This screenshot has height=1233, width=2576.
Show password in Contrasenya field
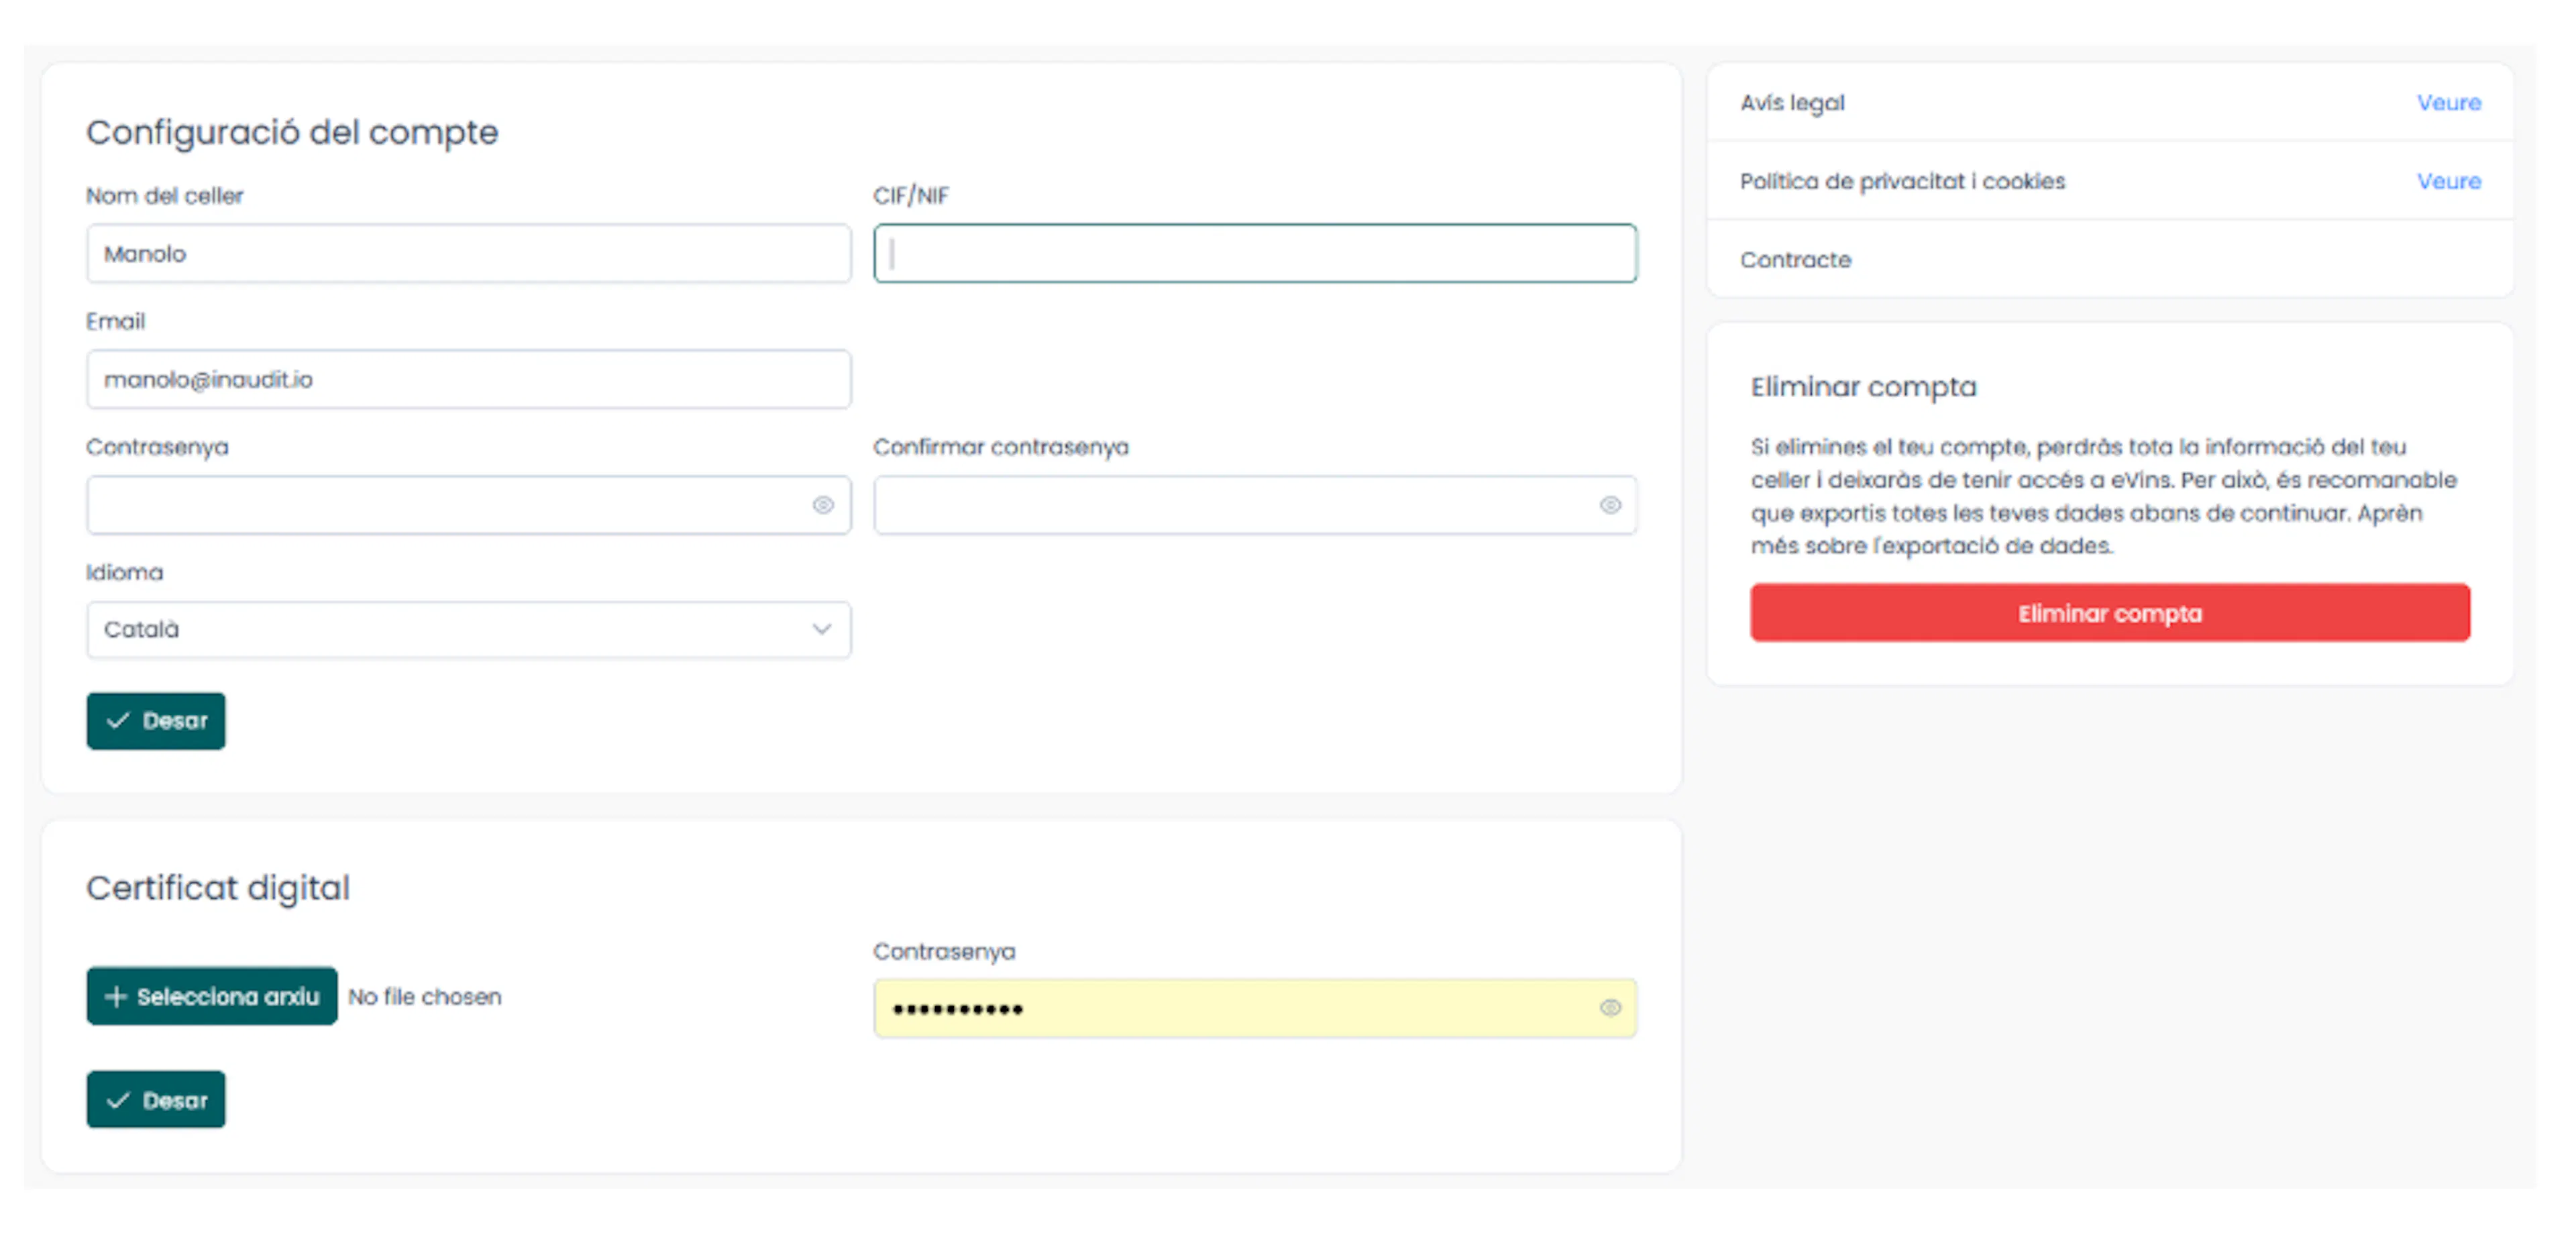pyautogui.click(x=822, y=505)
